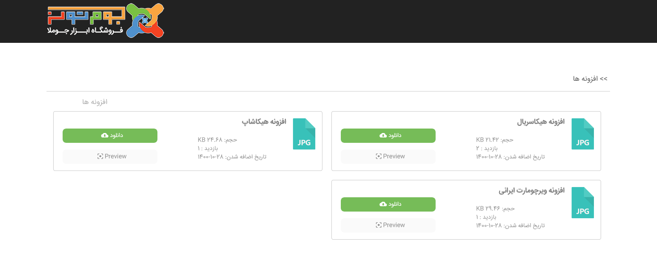Open the افزونه هیکاشاپ title link
This screenshot has height=262, width=657.
tap(264, 122)
